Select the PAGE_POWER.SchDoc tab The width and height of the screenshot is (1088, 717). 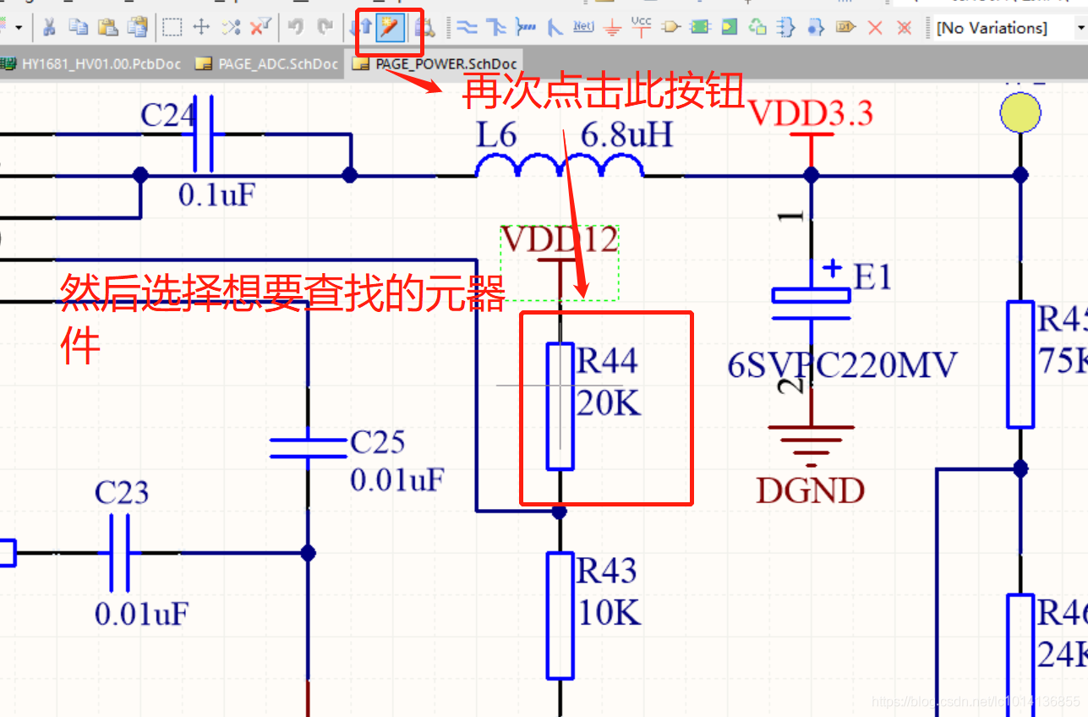[435, 64]
